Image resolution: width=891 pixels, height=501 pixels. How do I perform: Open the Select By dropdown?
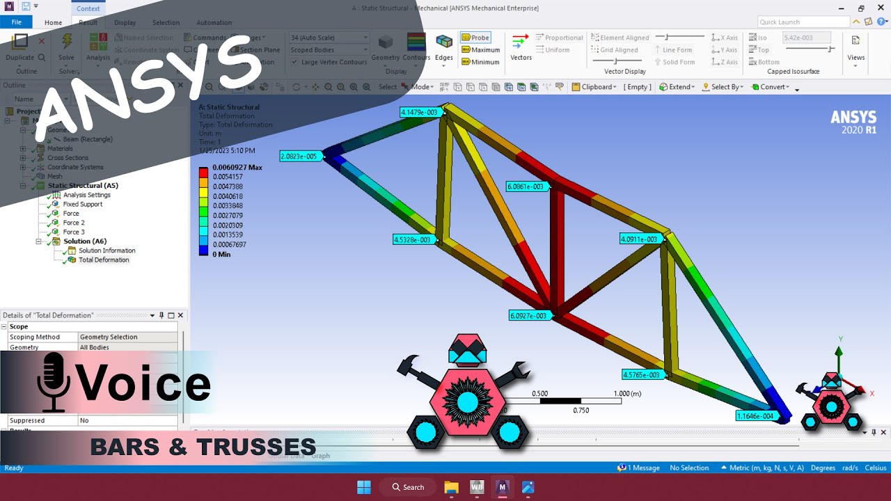(x=723, y=87)
